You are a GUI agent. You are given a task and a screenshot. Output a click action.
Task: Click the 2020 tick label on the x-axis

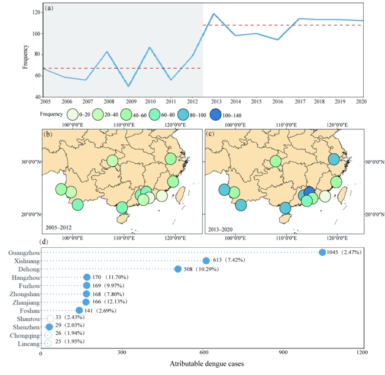pos(362,102)
